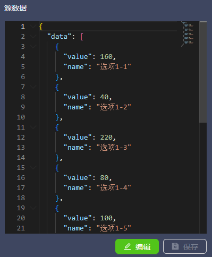Fold the object starting at line 11

33,127
